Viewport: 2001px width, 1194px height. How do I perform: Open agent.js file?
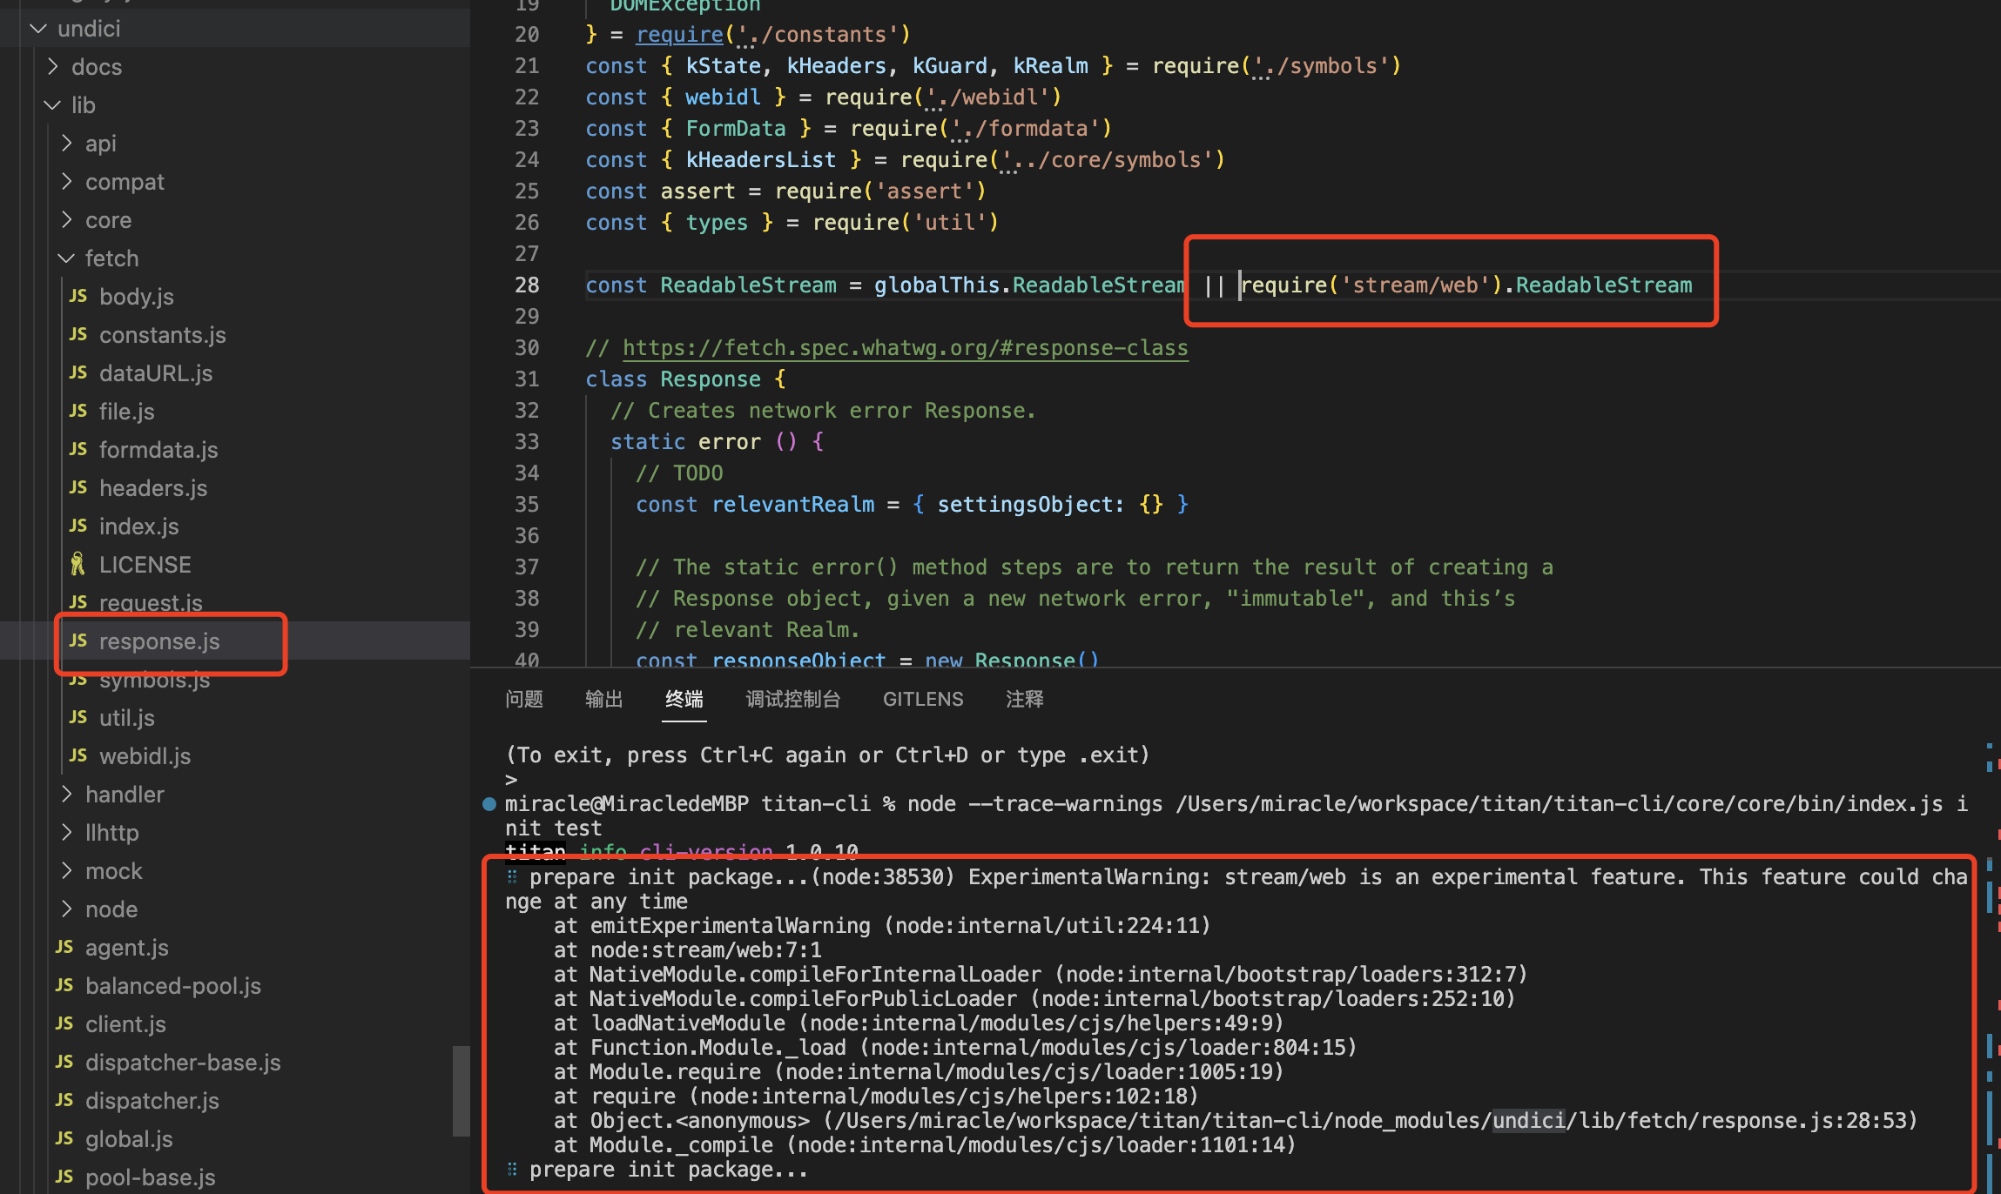tap(126, 948)
